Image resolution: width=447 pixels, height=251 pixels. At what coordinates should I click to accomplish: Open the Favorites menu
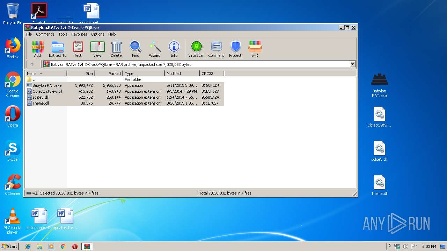tap(79, 34)
